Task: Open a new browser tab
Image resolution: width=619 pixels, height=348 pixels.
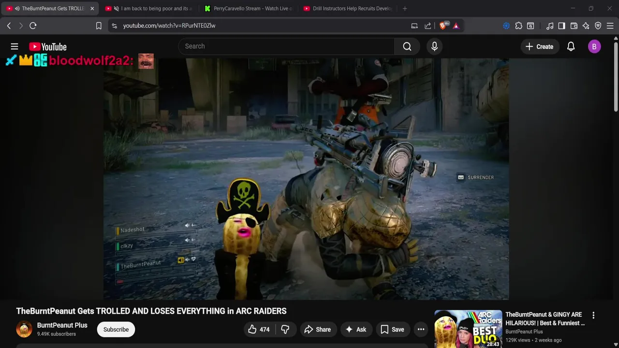Action: click(x=405, y=9)
